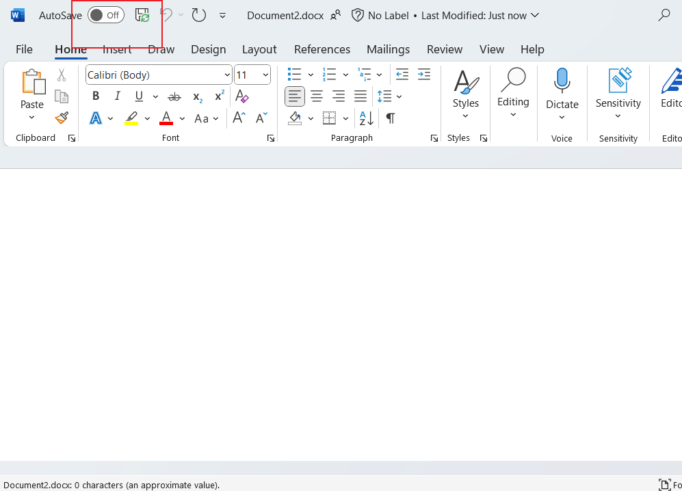The height and width of the screenshot is (491, 682).
Task: Toggle AutoSave off switch to on
Action: coord(105,14)
